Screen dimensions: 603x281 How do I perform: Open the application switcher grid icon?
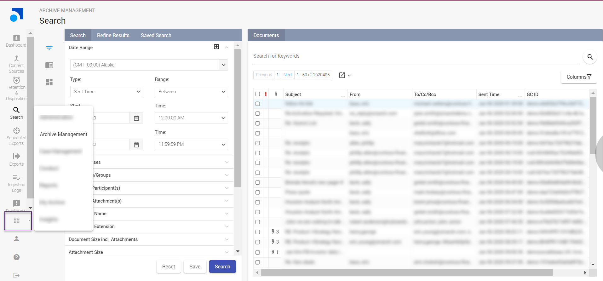coord(17,221)
